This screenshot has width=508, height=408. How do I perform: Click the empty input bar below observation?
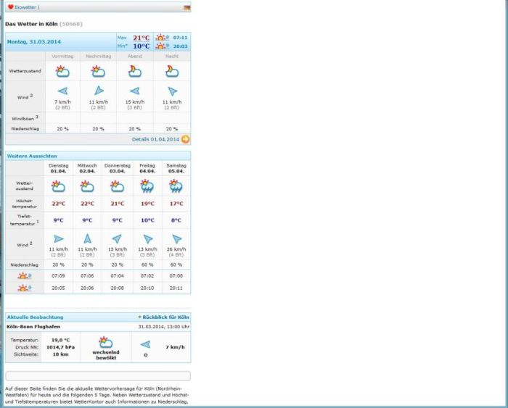click(x=98, y=376)
